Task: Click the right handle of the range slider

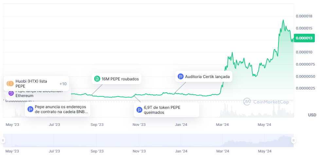Action: 294,140
